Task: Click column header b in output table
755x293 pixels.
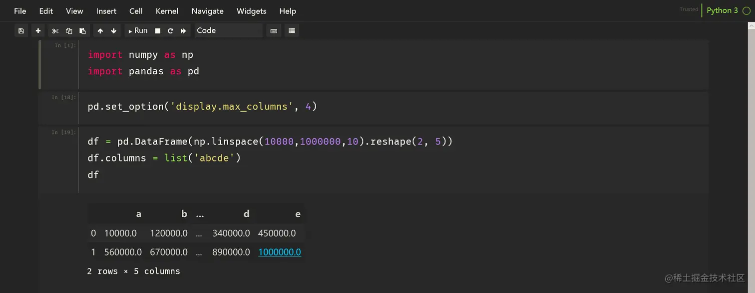Action: 184,214
